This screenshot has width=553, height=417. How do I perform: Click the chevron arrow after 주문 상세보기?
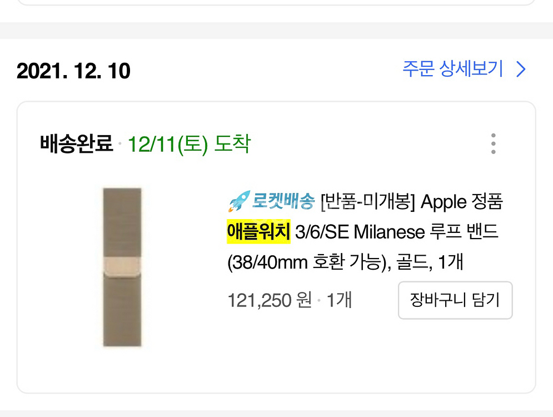tap(521, 69)
